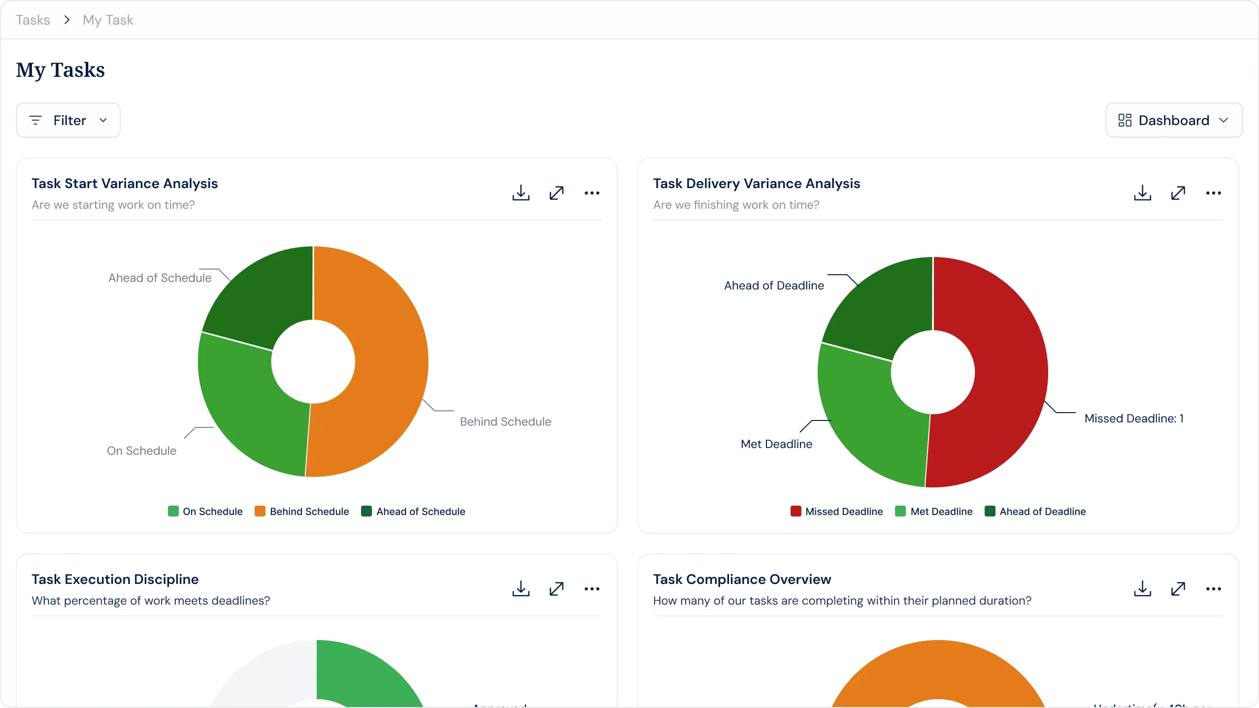Click the 'Missed Deadline: 1' chart label
The image size is (1259, 708).
pyautogui.click(x=1134, y=418)
